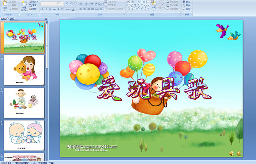This screenshot has height=164, width=256.
Task: Select the Left Brace shape
Action: point(142,8)
